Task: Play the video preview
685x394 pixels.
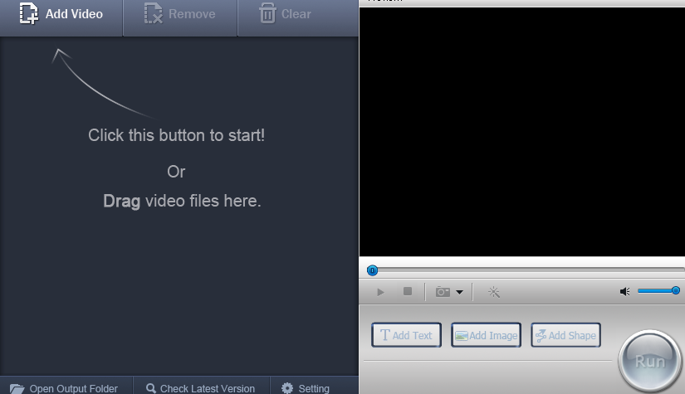Action: point(380,292)
